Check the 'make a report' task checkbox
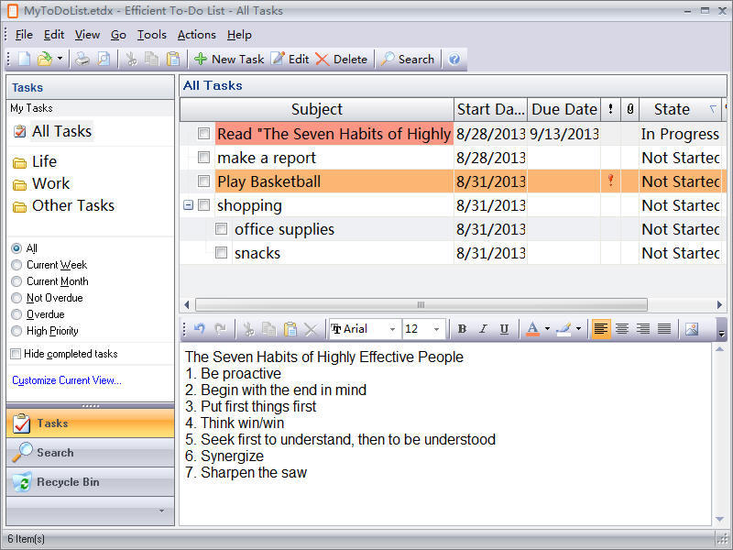Viewport: 733px width, 550px height. click(x=203, y=158)
